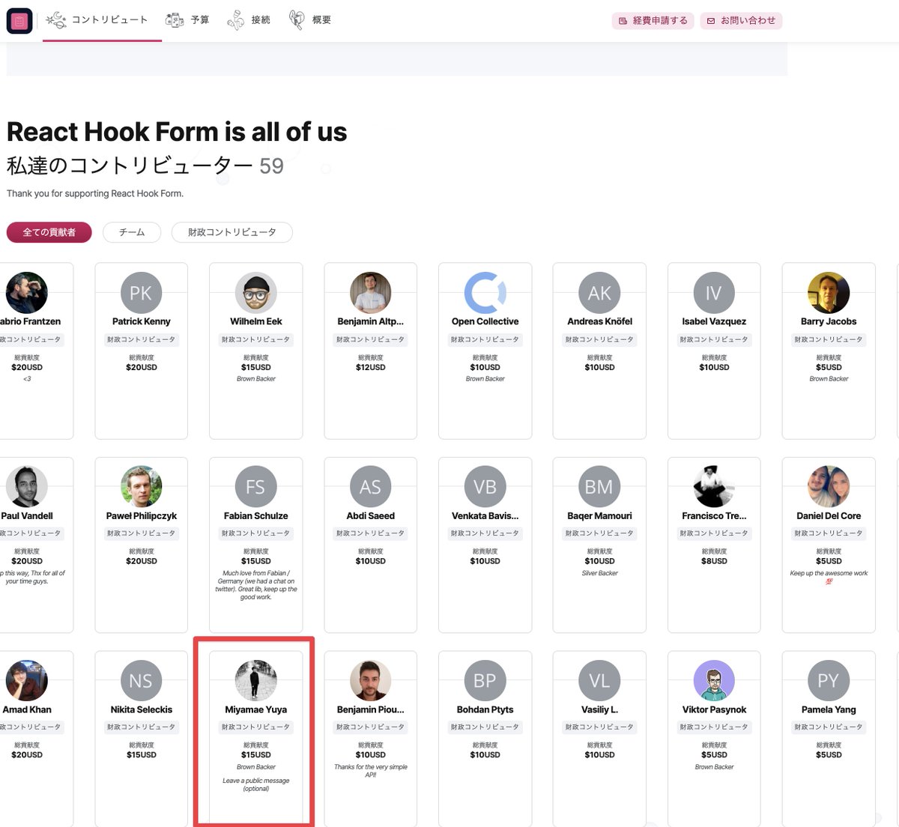Click the お問い合わせ button

click(x=741, y=21)
